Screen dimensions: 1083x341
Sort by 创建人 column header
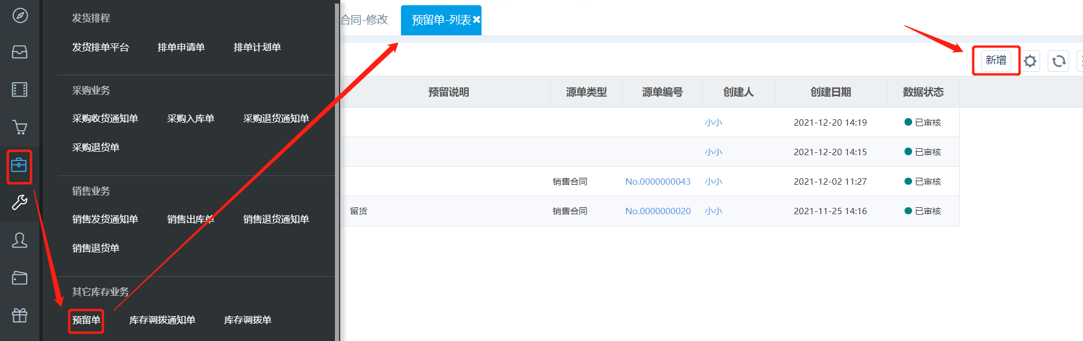(738, 92)
